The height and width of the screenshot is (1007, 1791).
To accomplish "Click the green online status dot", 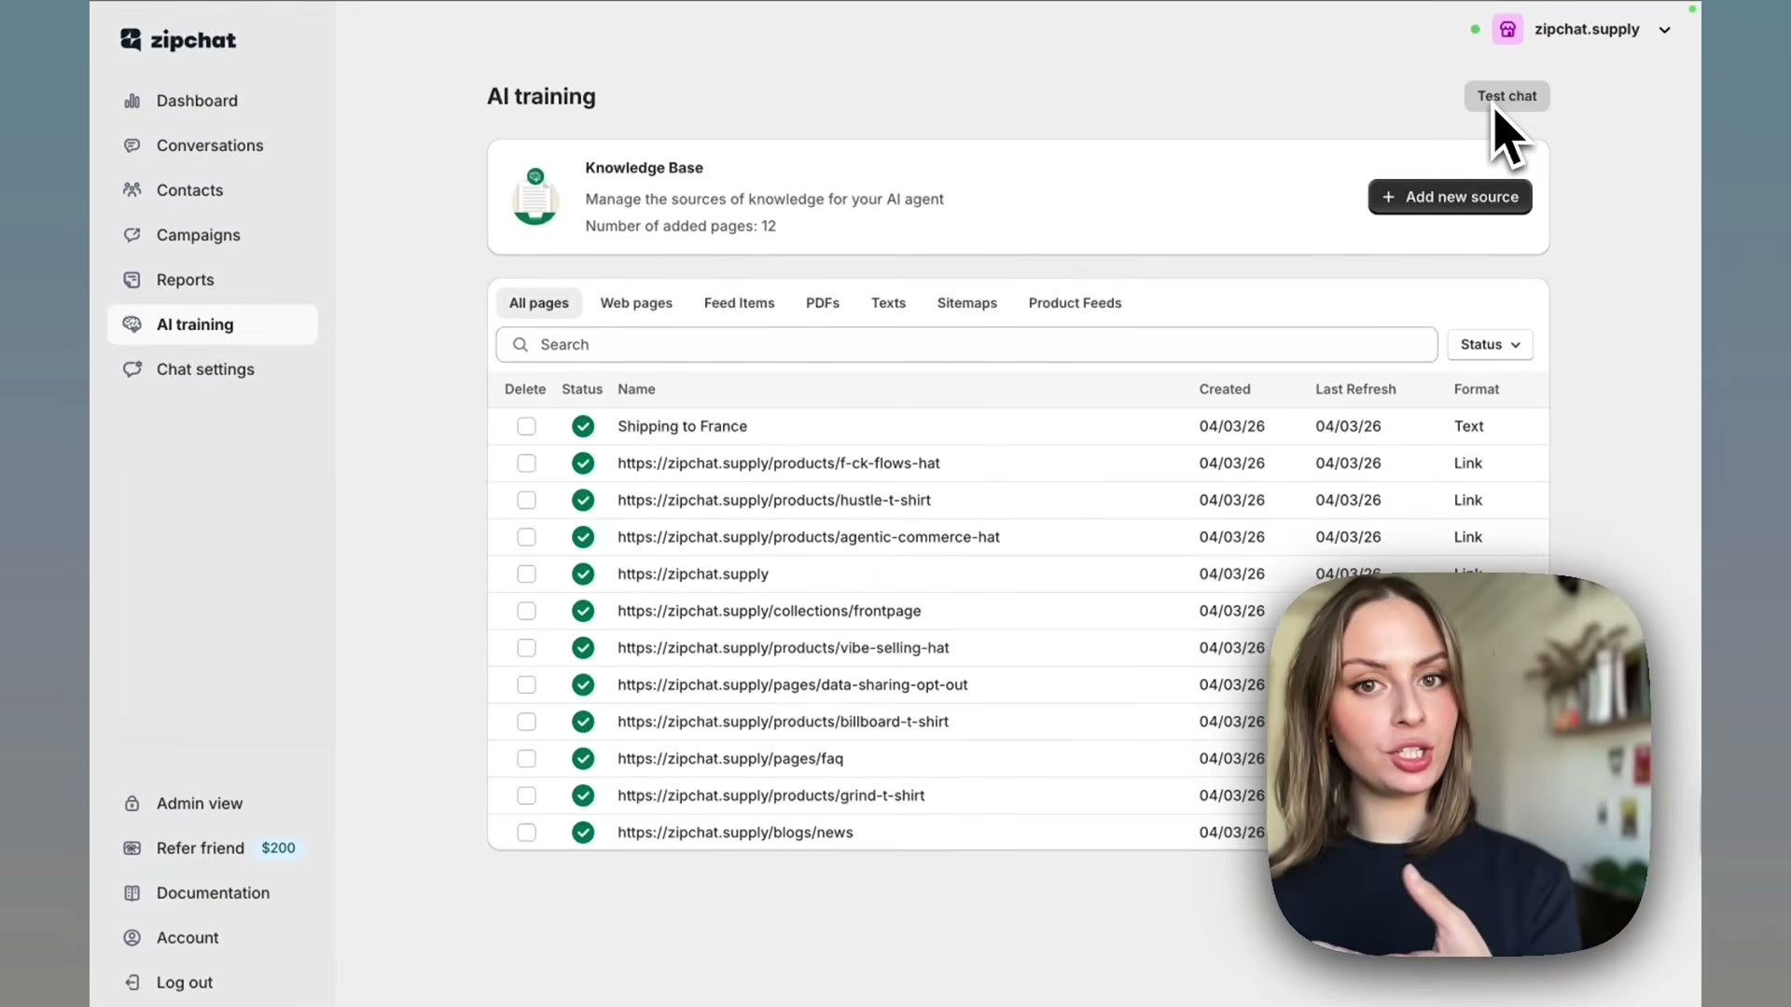I will 1475,29.
